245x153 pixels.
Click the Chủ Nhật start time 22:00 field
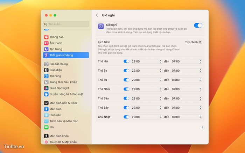[x=146, y=117]
